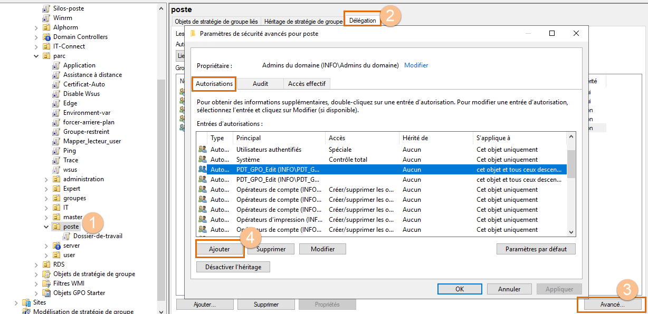The width and height of the screenshot is (648, 314).
Task: Select the wsus GPO icon in tree
Action: 56,170
